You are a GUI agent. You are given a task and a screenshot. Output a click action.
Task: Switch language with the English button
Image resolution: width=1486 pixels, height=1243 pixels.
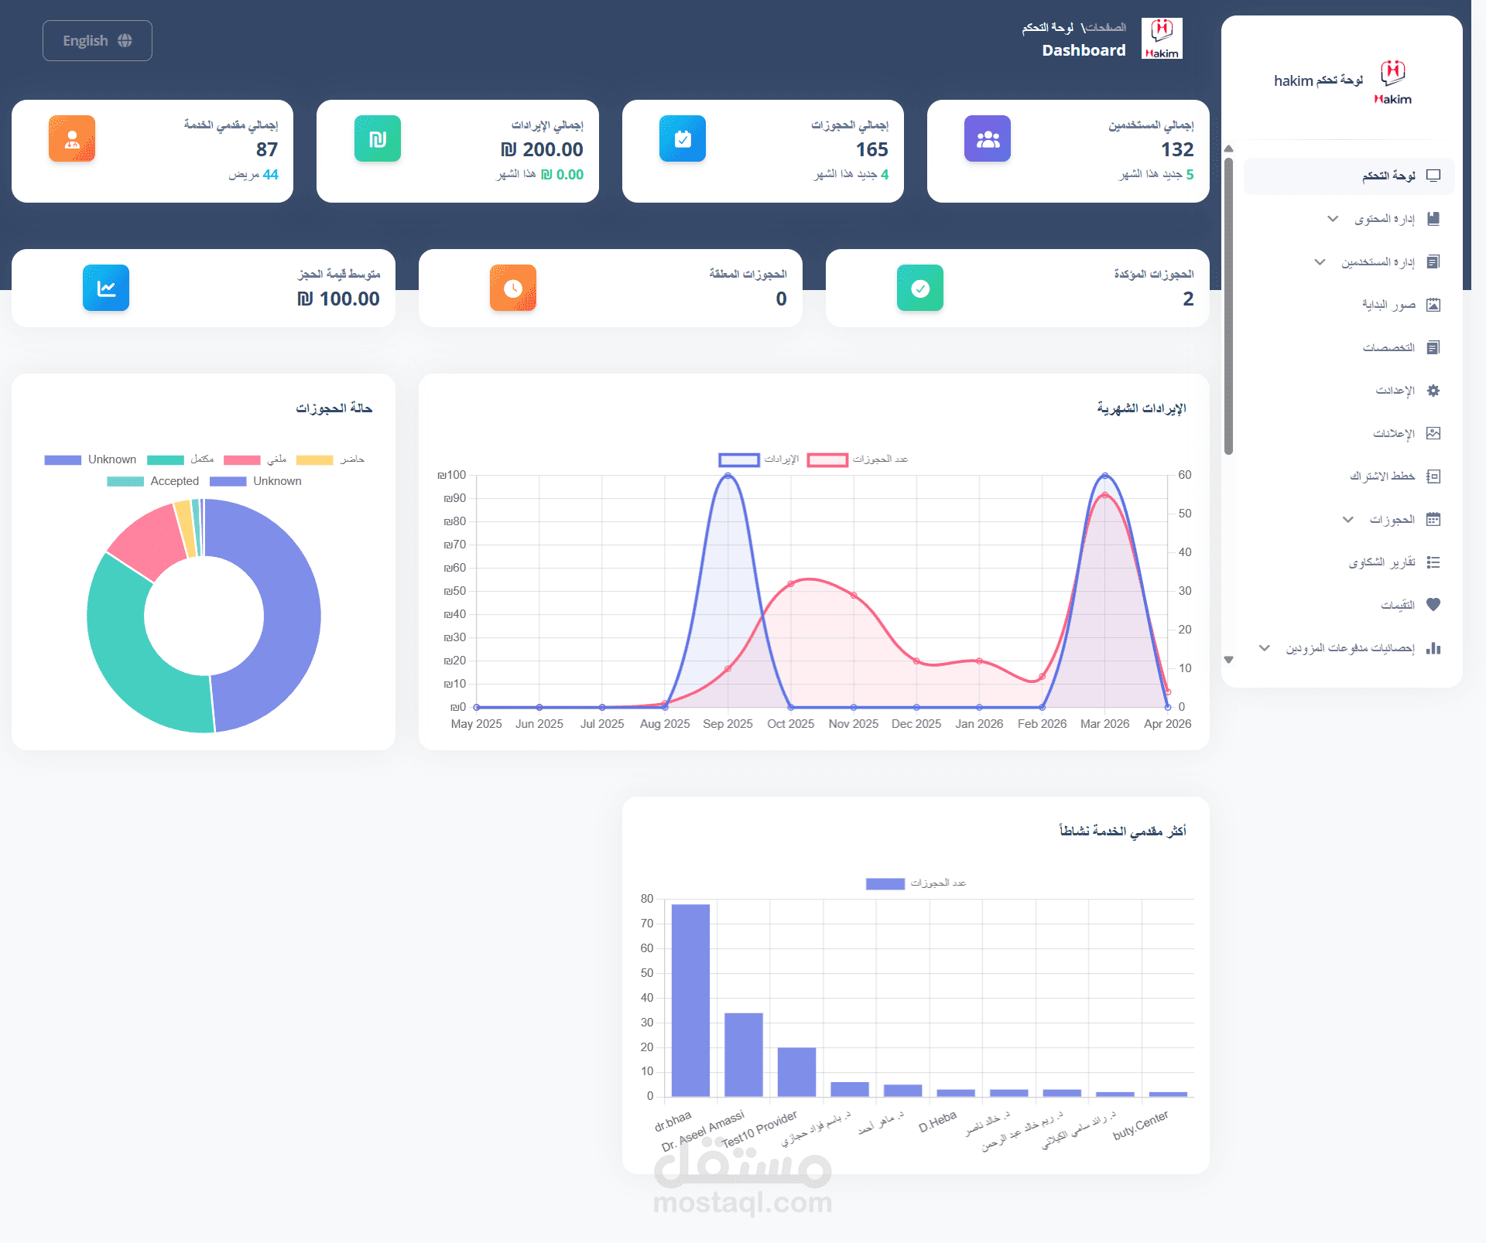coord(97,41)
